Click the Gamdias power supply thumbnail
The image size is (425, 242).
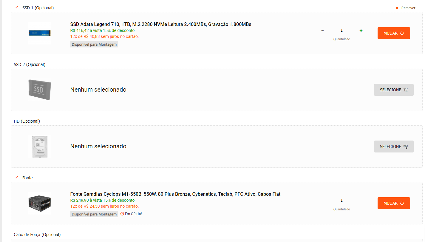39,203
